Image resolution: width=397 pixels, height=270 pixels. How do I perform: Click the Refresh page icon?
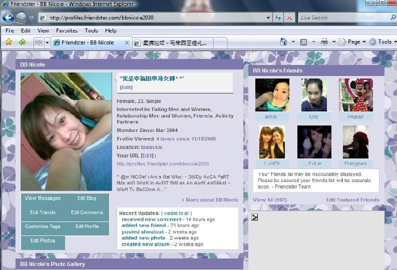[278, 17]
